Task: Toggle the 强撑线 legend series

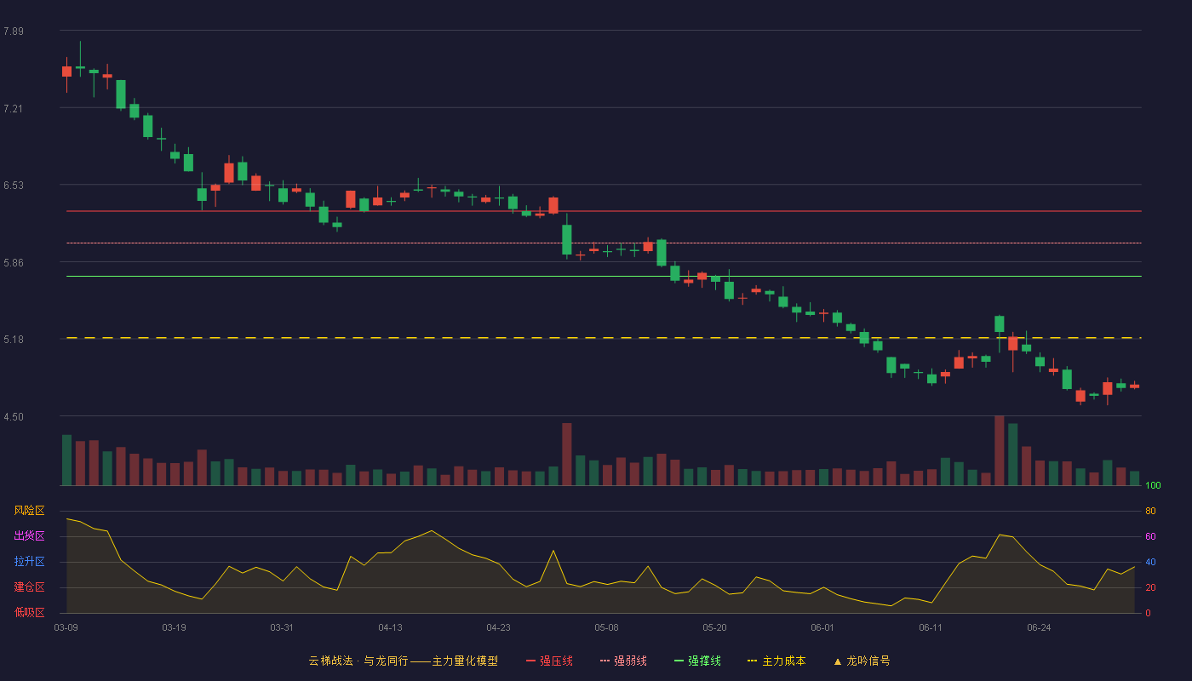Action: [x=697, y=661]
